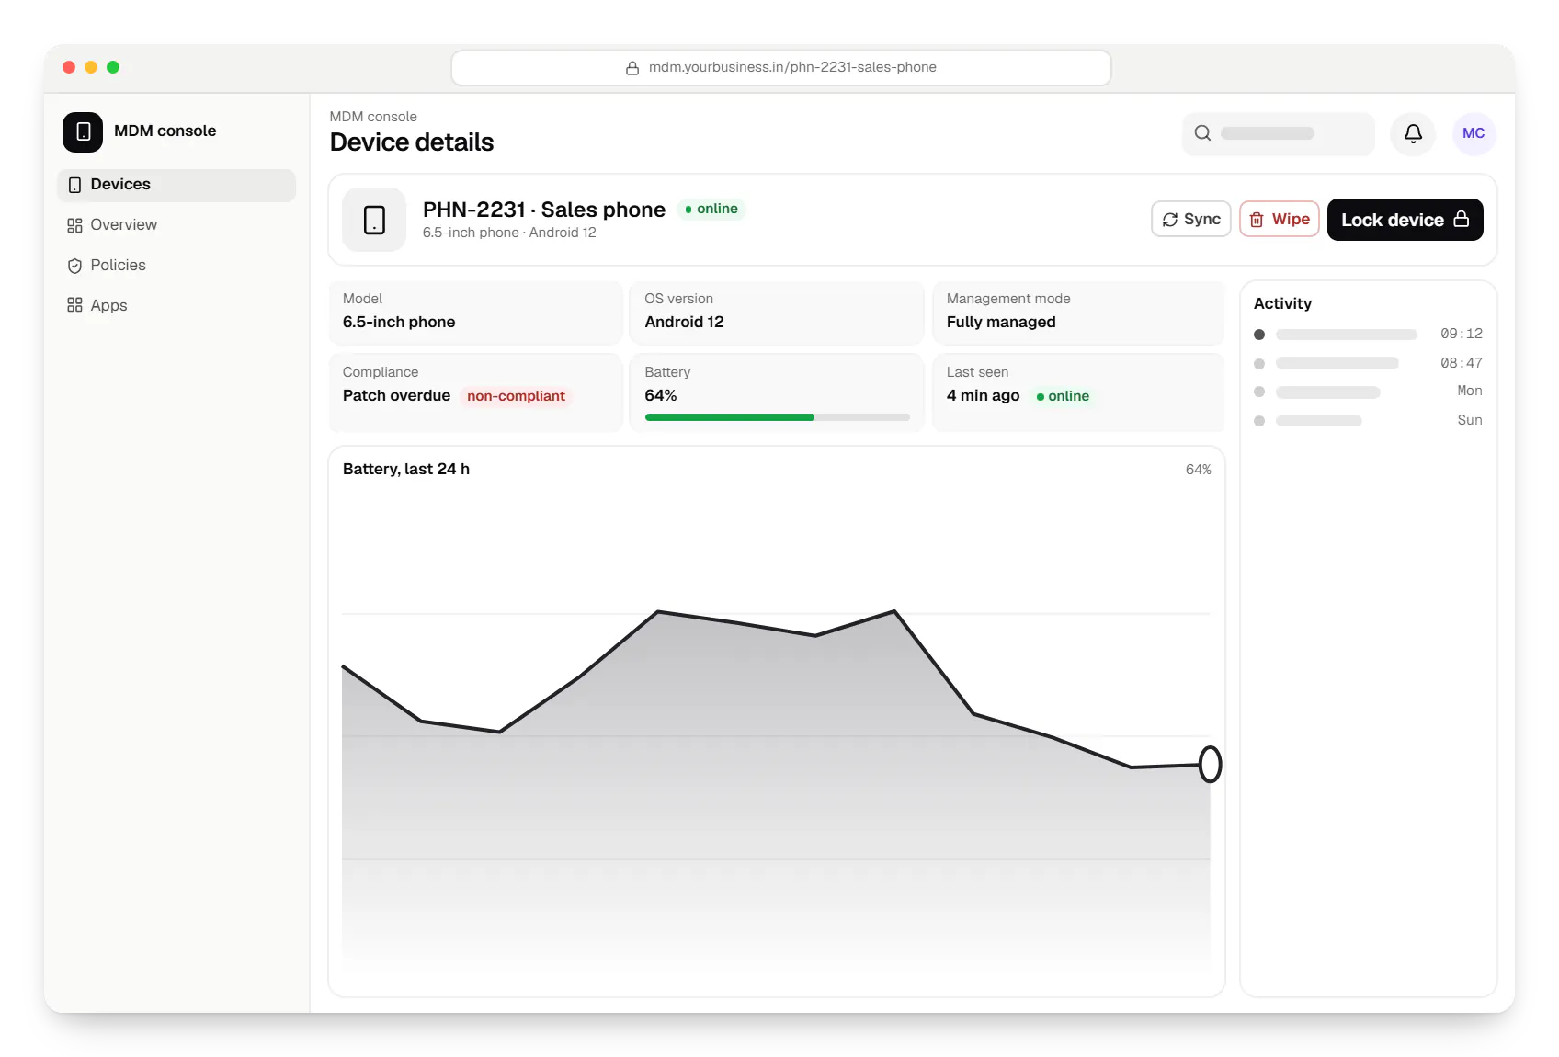Select the Mon activity entry

coord(1368,392)
